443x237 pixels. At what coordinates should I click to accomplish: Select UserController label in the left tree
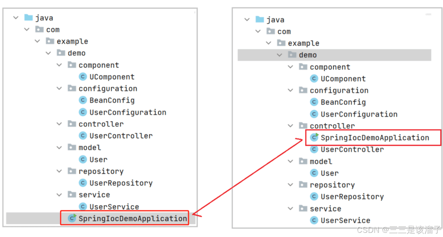pos(121,136)
